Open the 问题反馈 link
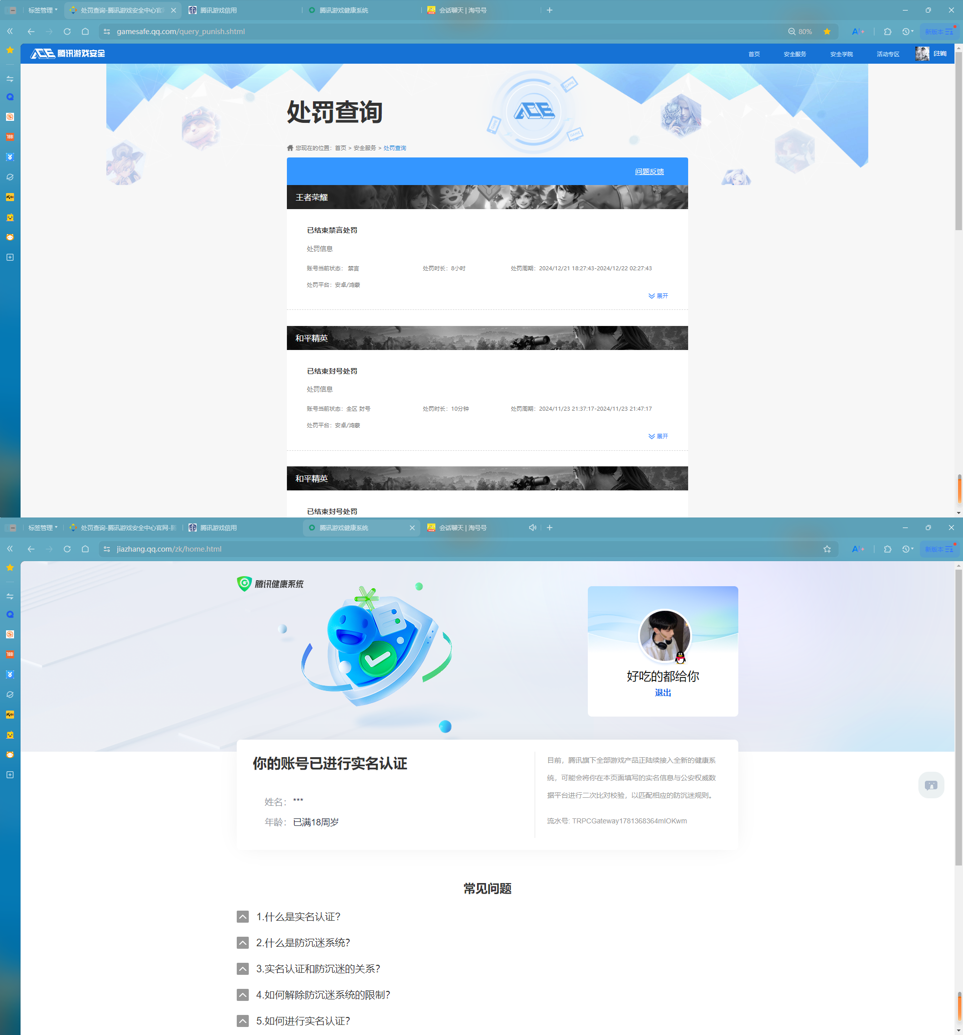Image resolution: width=963 pixels, height=1035 pixels. click(650, 171)
